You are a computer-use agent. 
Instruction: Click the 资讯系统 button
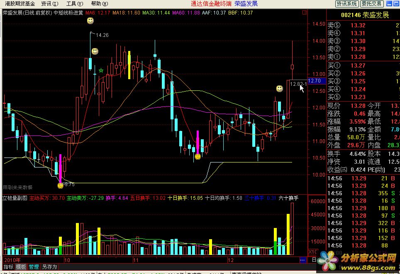(x=347, y=4)
